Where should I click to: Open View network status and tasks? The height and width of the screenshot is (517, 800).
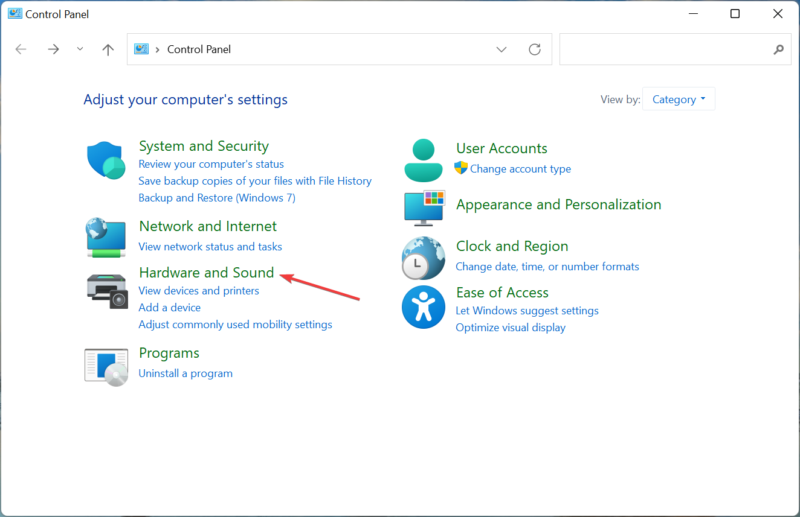210,247
